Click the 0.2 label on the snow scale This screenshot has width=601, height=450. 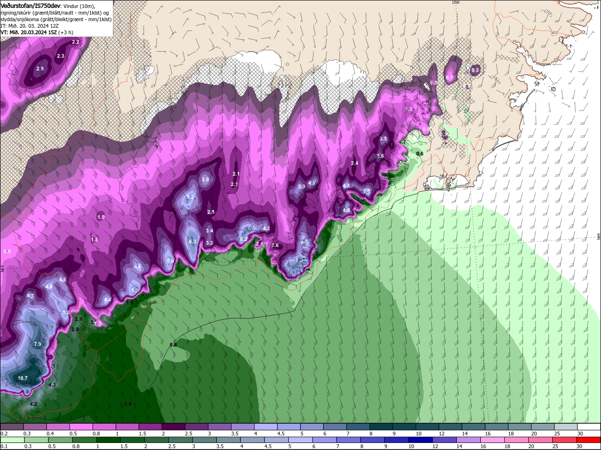pos(4,433)
